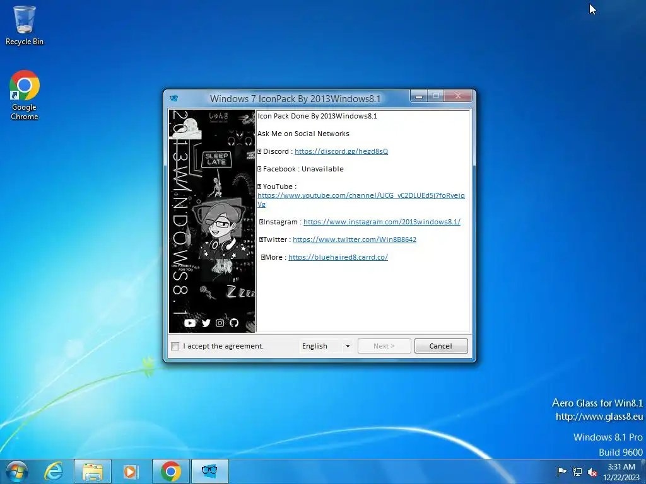646x484 pixels.
Task: Expand the English language dropdown
Action: (x=348, y=346)
